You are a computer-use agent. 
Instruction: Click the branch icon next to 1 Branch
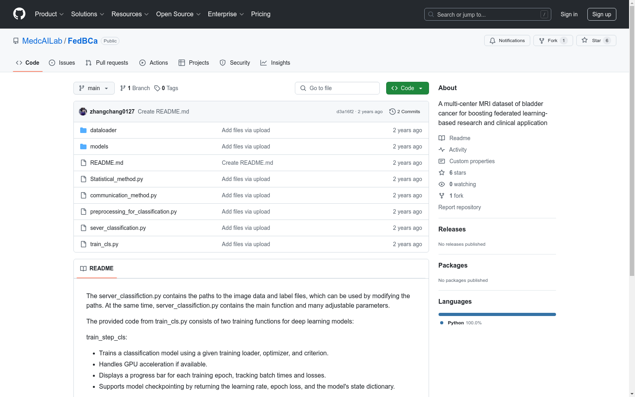pyautogui.click(x=123, y=88)
